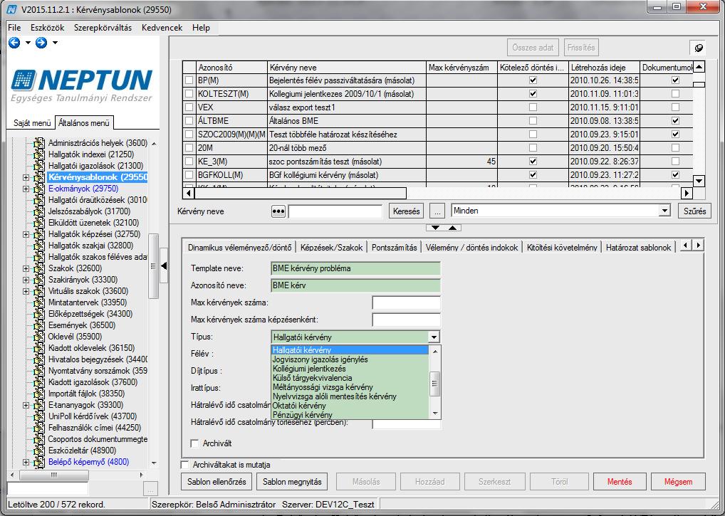
Task: Toggle Archiváltakat is mutatja checkbox
Action: coord(185,465)
